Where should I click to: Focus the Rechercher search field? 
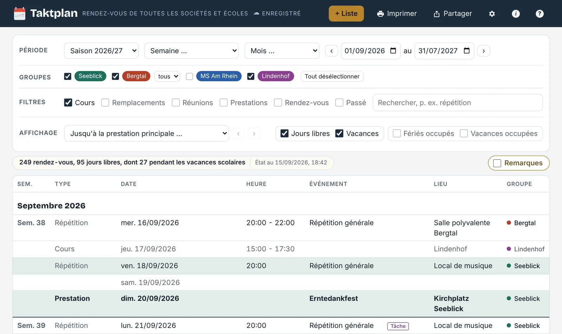tap(458, 103)
